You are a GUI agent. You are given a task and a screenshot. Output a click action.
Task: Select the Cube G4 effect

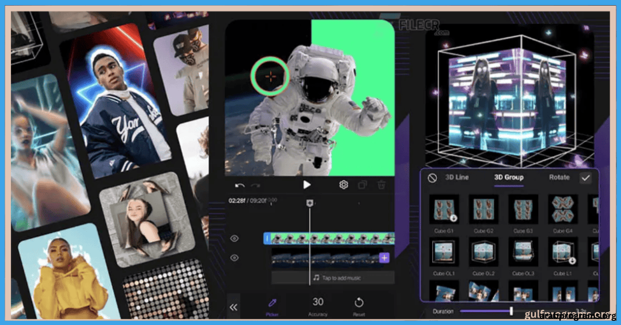click(x=563, y=209)
